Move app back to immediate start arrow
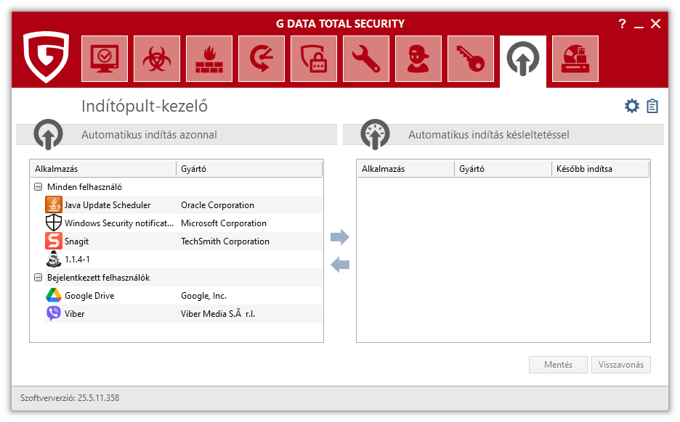Image resolution: width=680 pixels, height=422 pixels. [x=339, y=265]
